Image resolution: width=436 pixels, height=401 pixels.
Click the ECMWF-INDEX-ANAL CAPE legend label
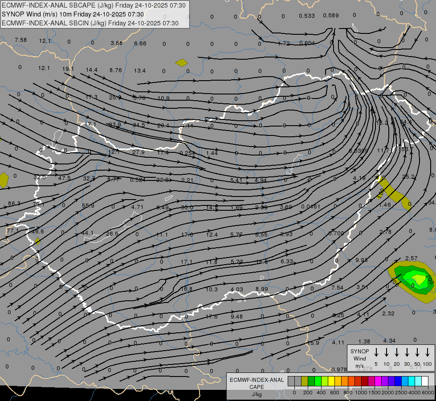pyautogui.click(x=257, y=383)
